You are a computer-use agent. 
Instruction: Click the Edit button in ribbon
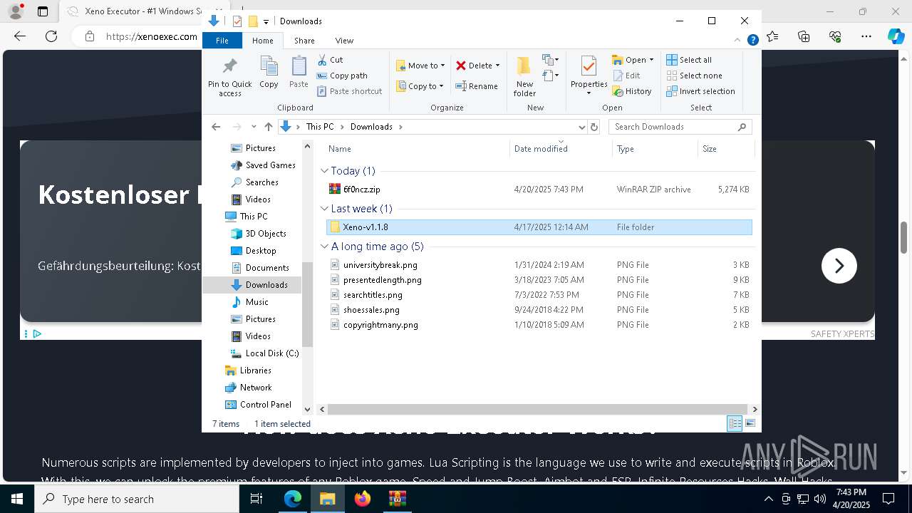626,76
